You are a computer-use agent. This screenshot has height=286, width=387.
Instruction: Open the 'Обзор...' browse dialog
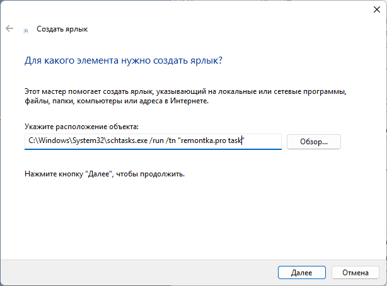point(313,142)
